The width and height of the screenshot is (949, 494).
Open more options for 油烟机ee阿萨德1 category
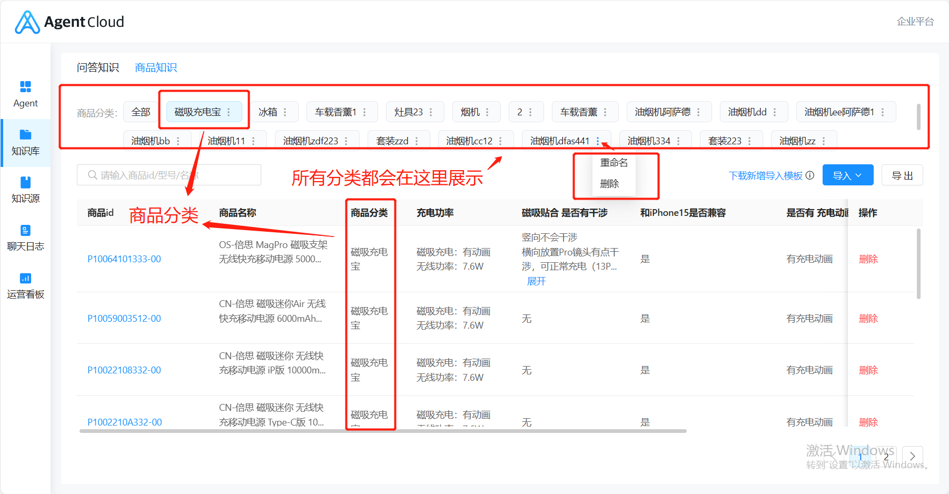(x=883, y=112)
